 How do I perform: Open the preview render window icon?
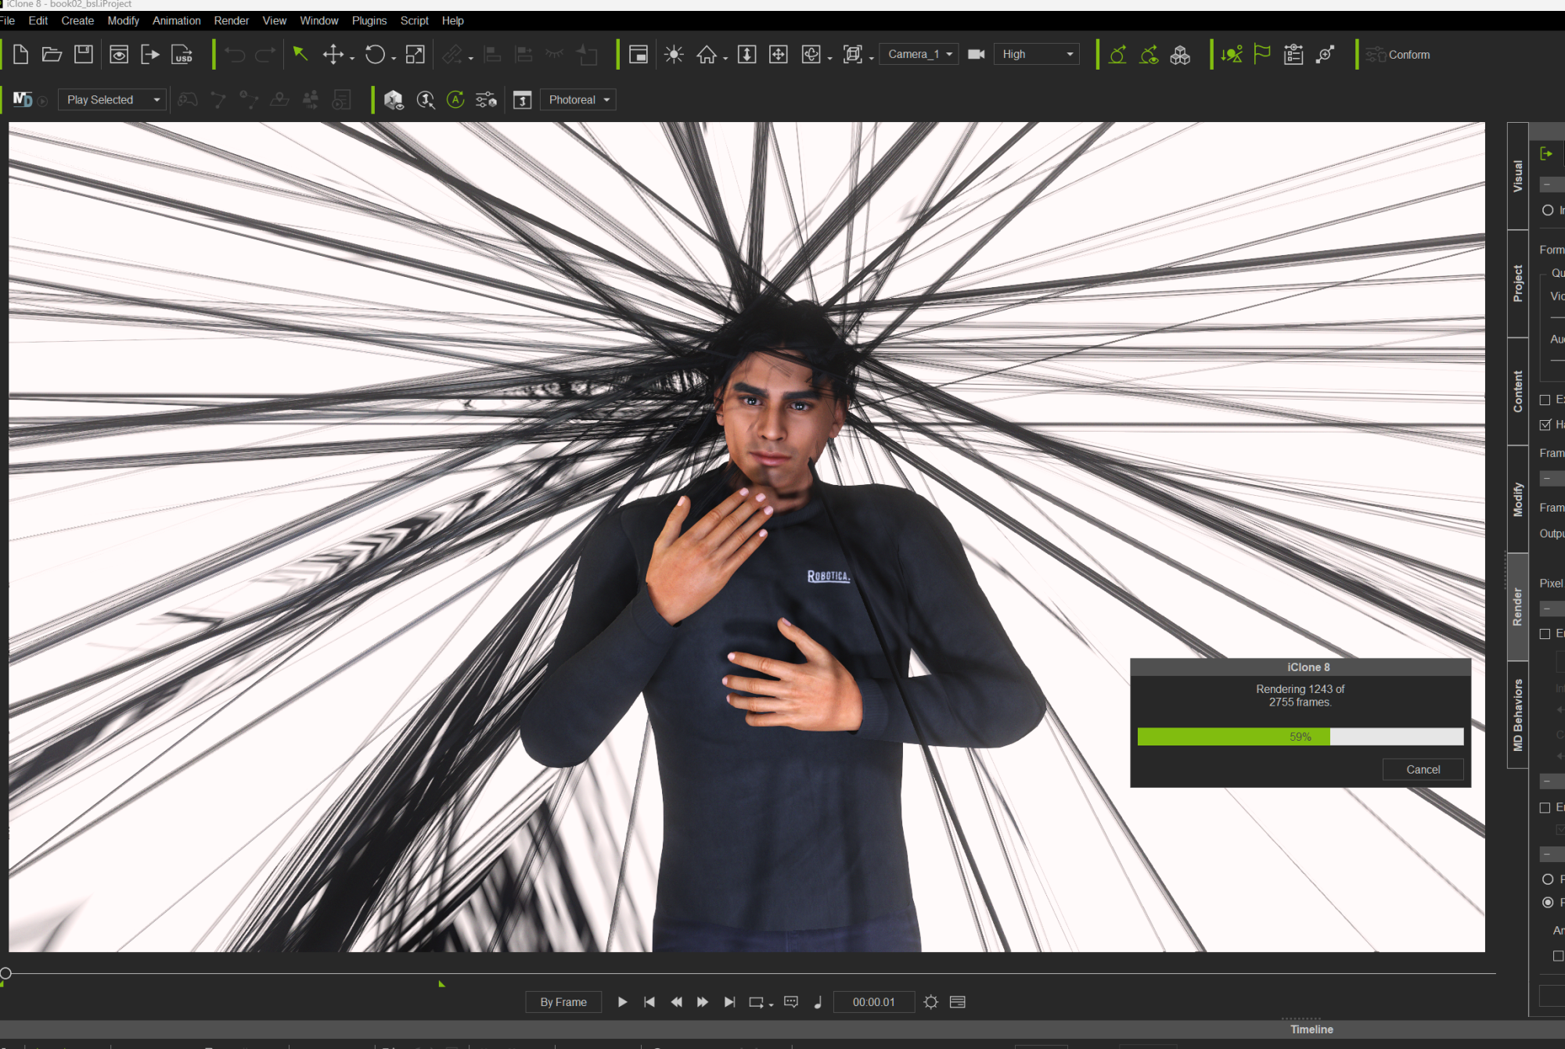(119, 55)
